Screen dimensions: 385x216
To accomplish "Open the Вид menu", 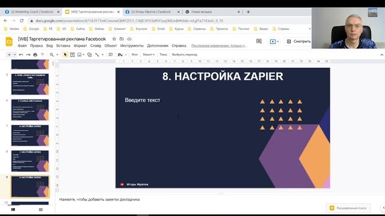I will 49,46.
